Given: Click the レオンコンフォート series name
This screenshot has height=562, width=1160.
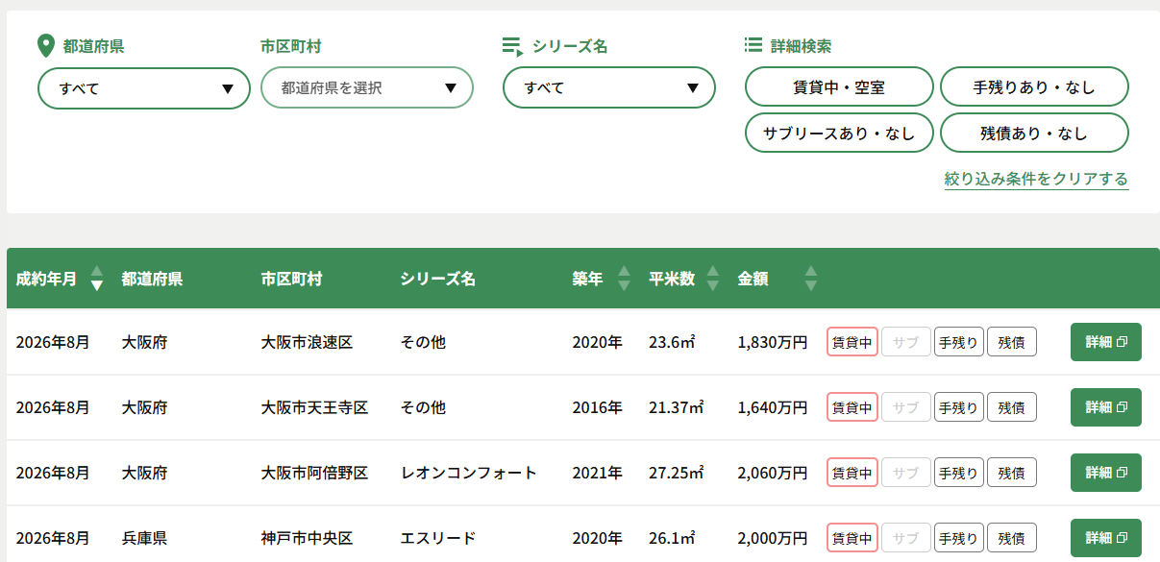Looking at the screenshot, I should point(469,473).
